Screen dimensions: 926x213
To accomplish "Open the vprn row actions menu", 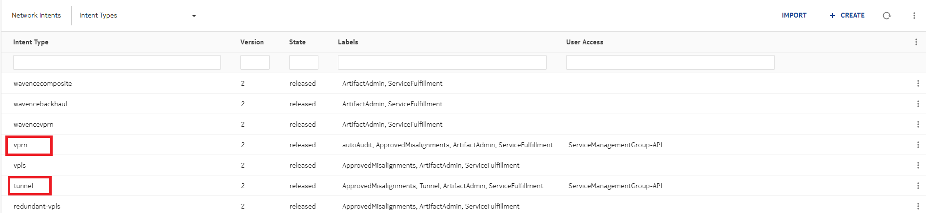I will (x=918, y=145).
